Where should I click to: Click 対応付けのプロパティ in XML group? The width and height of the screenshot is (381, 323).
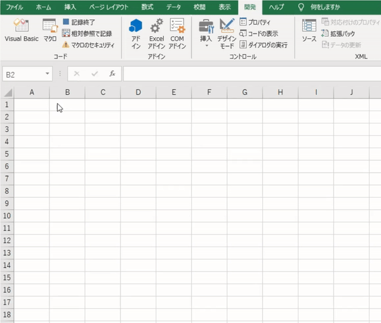351,22
